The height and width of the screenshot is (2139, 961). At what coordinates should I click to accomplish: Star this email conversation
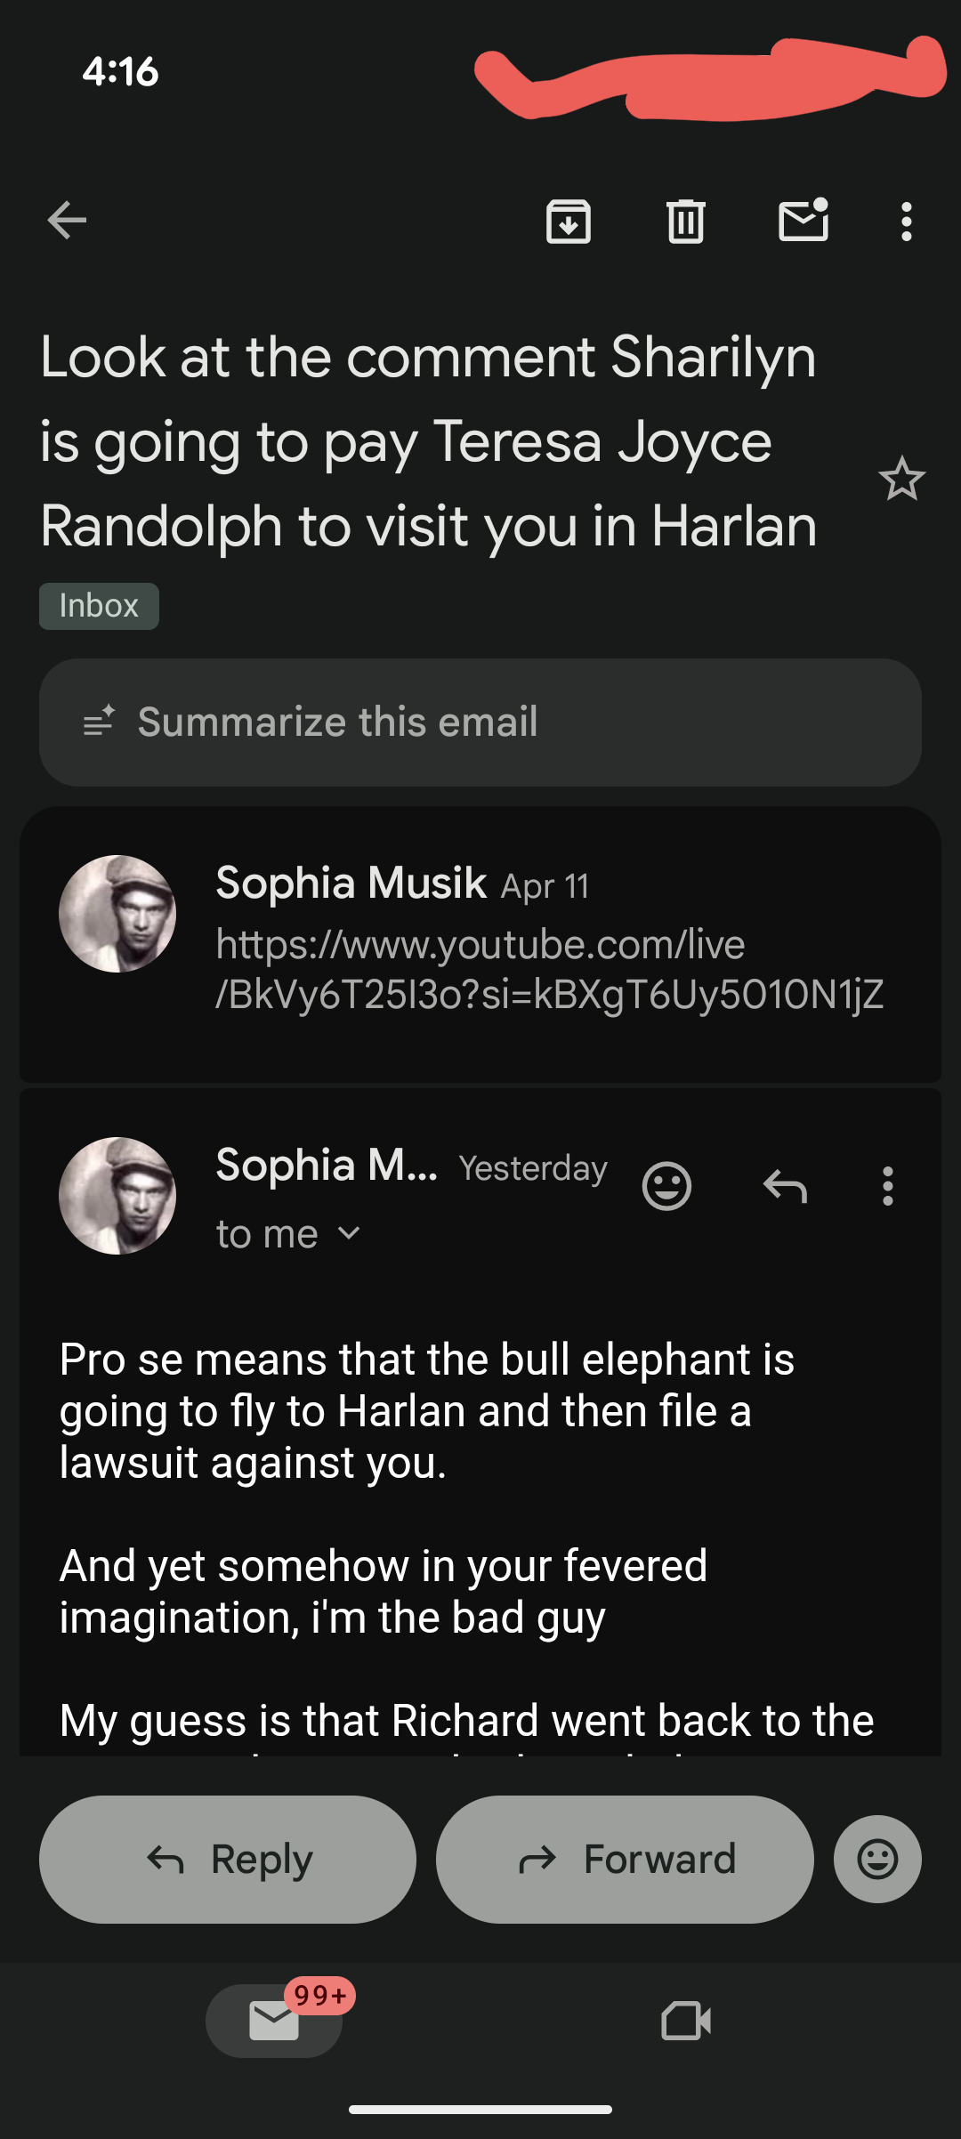point(901,479)
